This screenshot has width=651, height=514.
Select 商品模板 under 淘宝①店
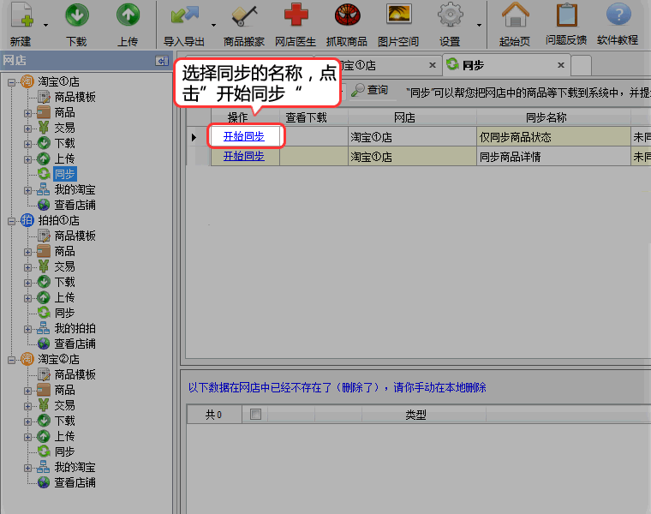coord(75,97)
